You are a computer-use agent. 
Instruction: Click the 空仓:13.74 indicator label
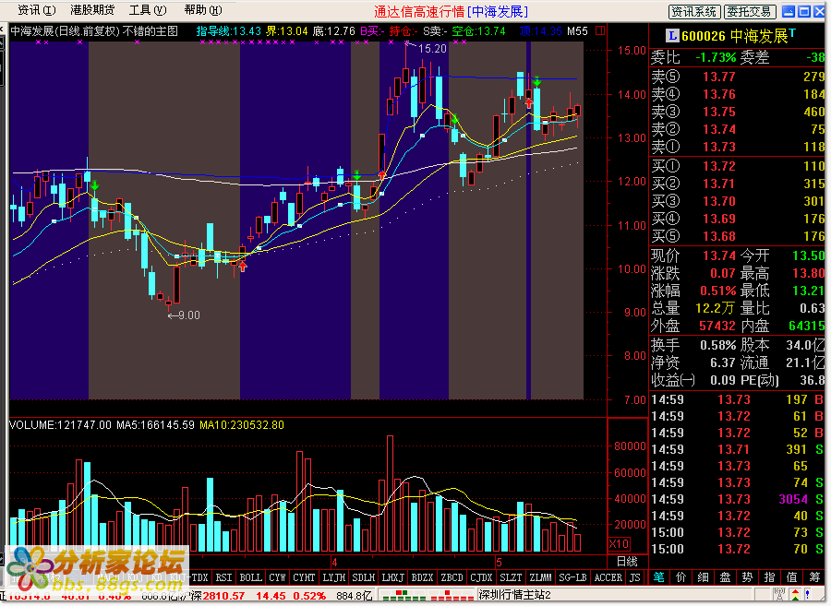pyautogui.click(x=479, y=31)
